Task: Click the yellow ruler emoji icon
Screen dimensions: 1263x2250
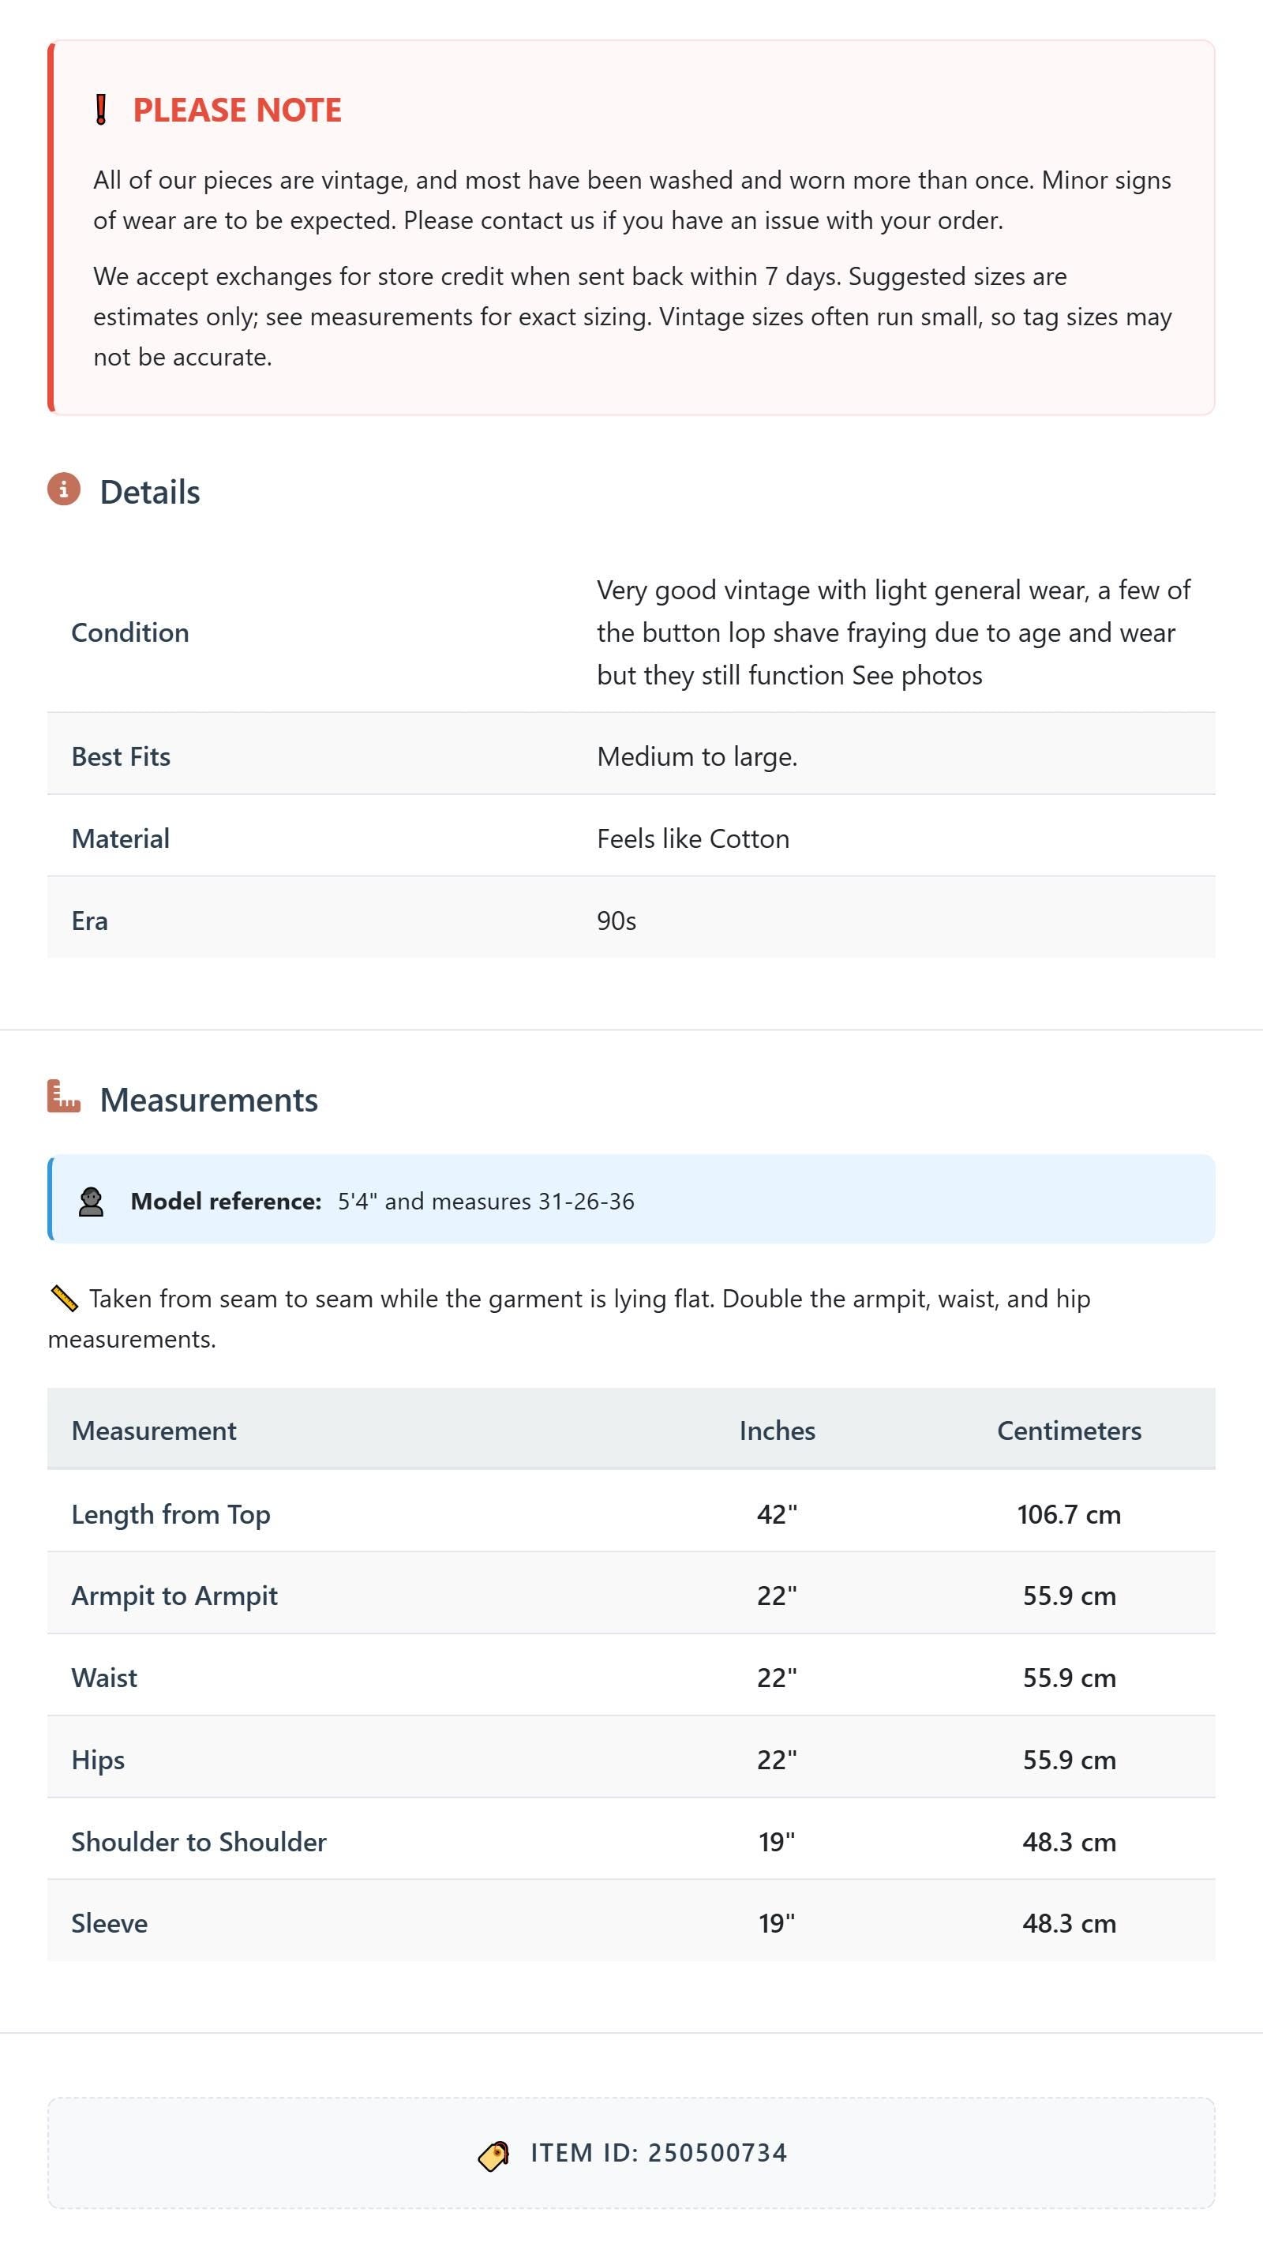Action: pos(64,1299)
